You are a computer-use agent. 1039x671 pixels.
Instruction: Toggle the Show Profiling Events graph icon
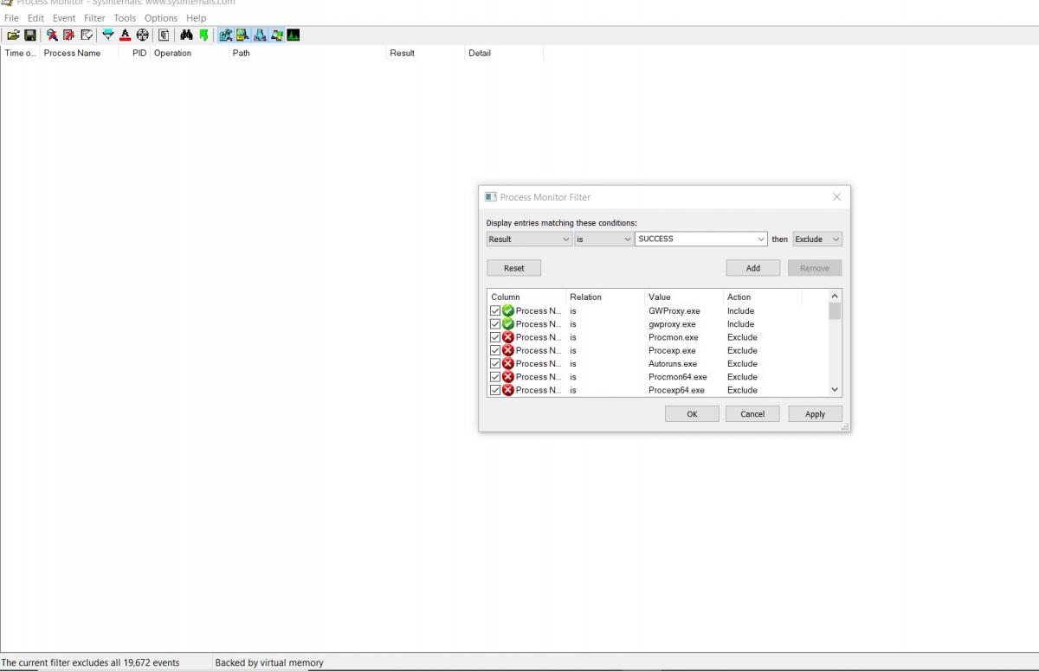pyautogui.click(x=294, y=35)
